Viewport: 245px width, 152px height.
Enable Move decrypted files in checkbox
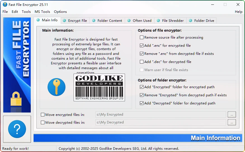[43, 122]
